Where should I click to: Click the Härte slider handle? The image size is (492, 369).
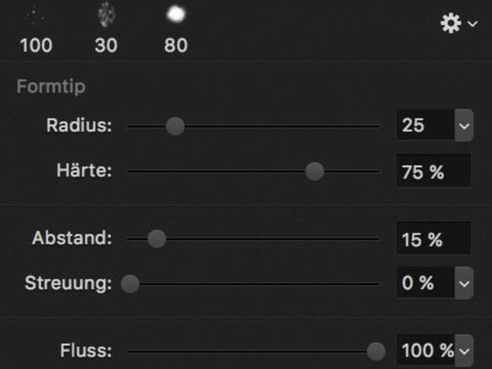(x=314, y=171)
